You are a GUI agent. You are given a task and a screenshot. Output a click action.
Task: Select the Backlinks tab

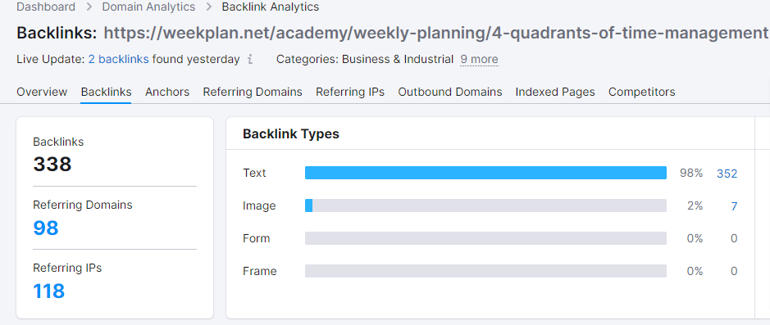pyautogui.click(x=106, y=92)
